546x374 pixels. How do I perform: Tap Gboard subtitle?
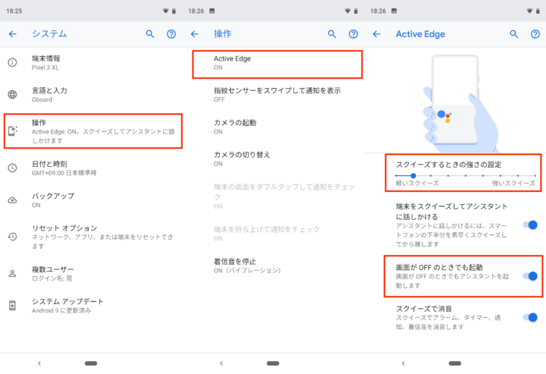pyautogui.click(x=42, y=99)
